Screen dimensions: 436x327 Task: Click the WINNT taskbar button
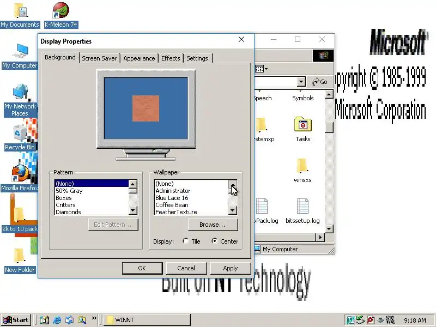coord(147,320)
